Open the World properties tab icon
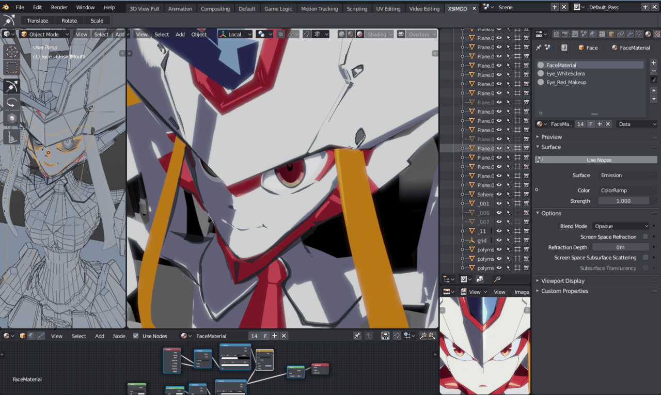 click(x=593, y=34)
